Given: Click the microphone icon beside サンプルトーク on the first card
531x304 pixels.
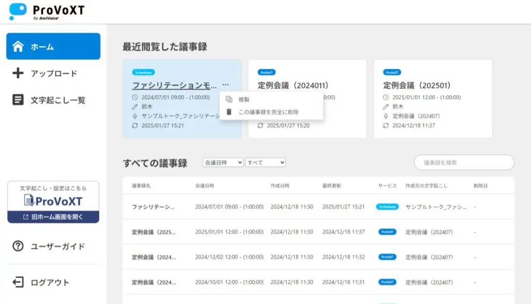Looking at the screenshot, I should 135,116.
